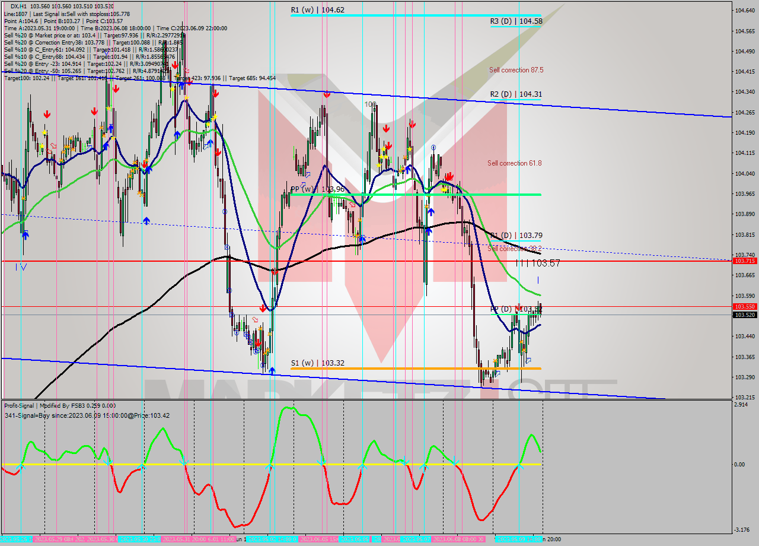Click the orange S1 (w) horizontal line
The image size is (759, 546).
point(415,369)
